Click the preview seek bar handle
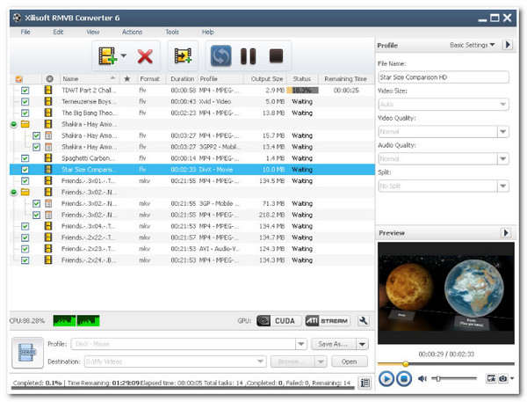The width and height of the screenshot is (527, 402). [x=406, y=363]
